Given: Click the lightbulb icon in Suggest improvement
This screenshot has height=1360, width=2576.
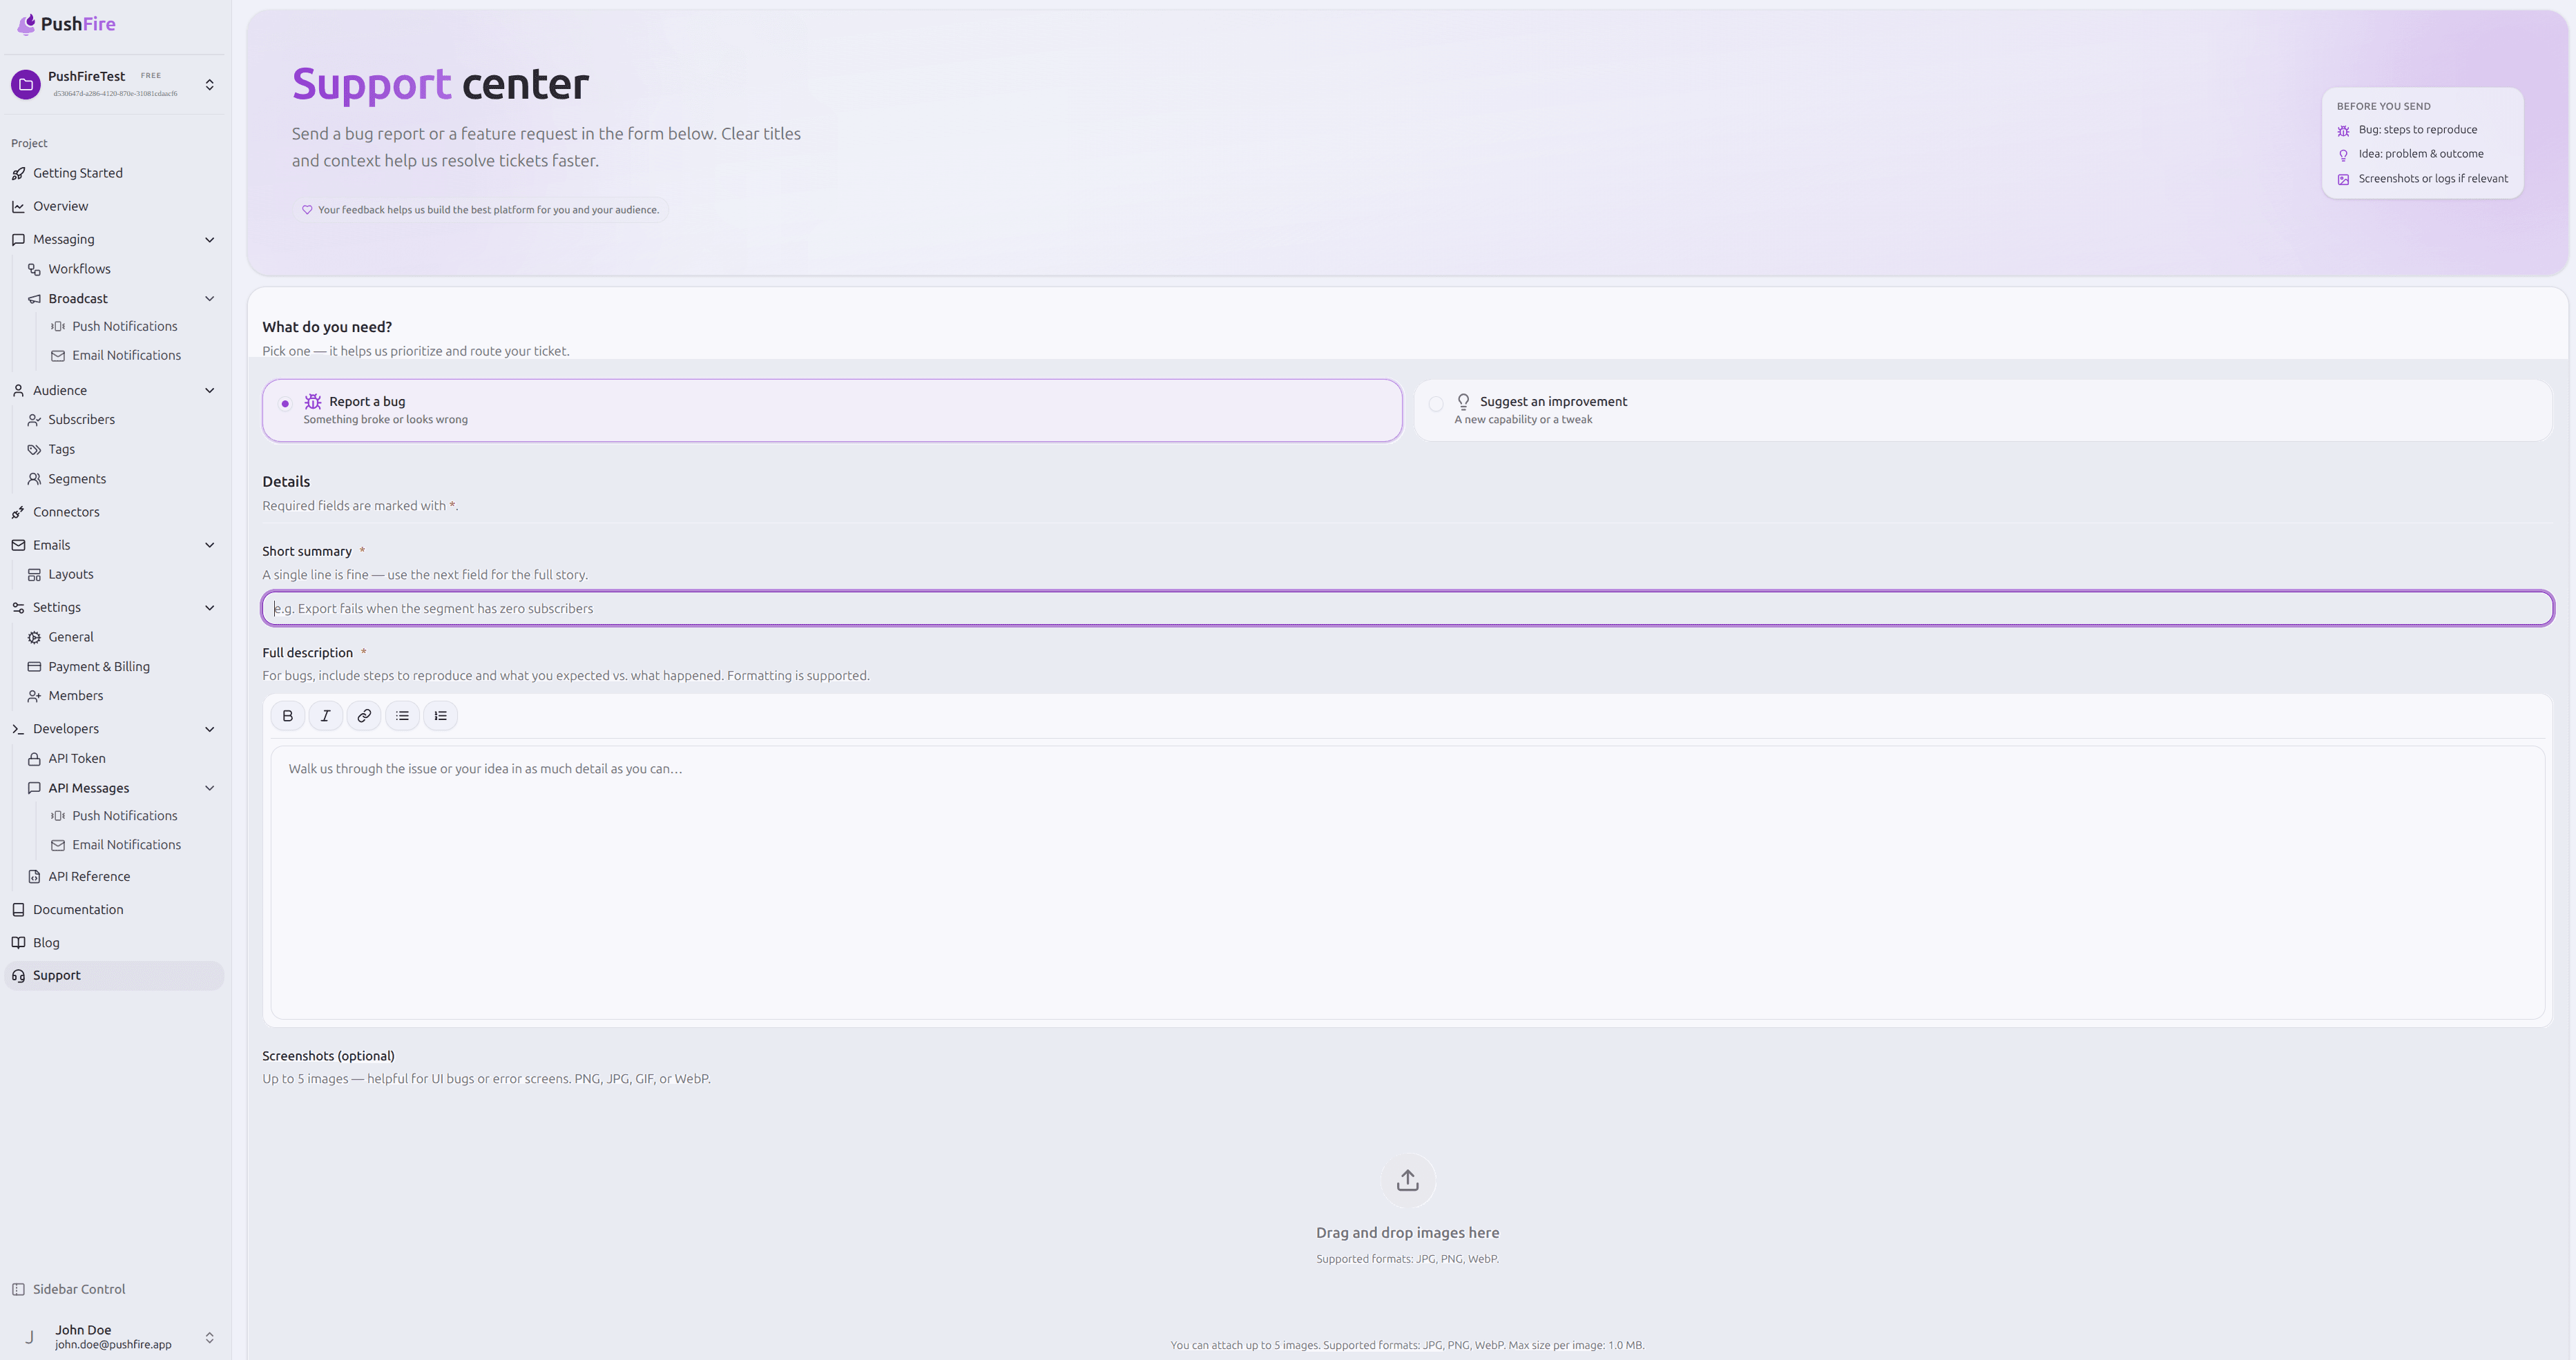Looking at the screenshot, I should click(1463, 402).
